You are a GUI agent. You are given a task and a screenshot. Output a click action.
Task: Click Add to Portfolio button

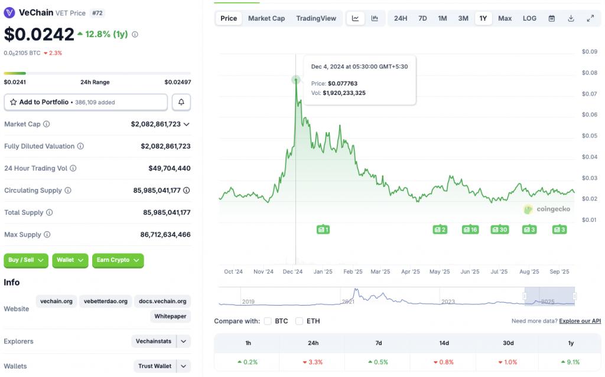[86, 102]
